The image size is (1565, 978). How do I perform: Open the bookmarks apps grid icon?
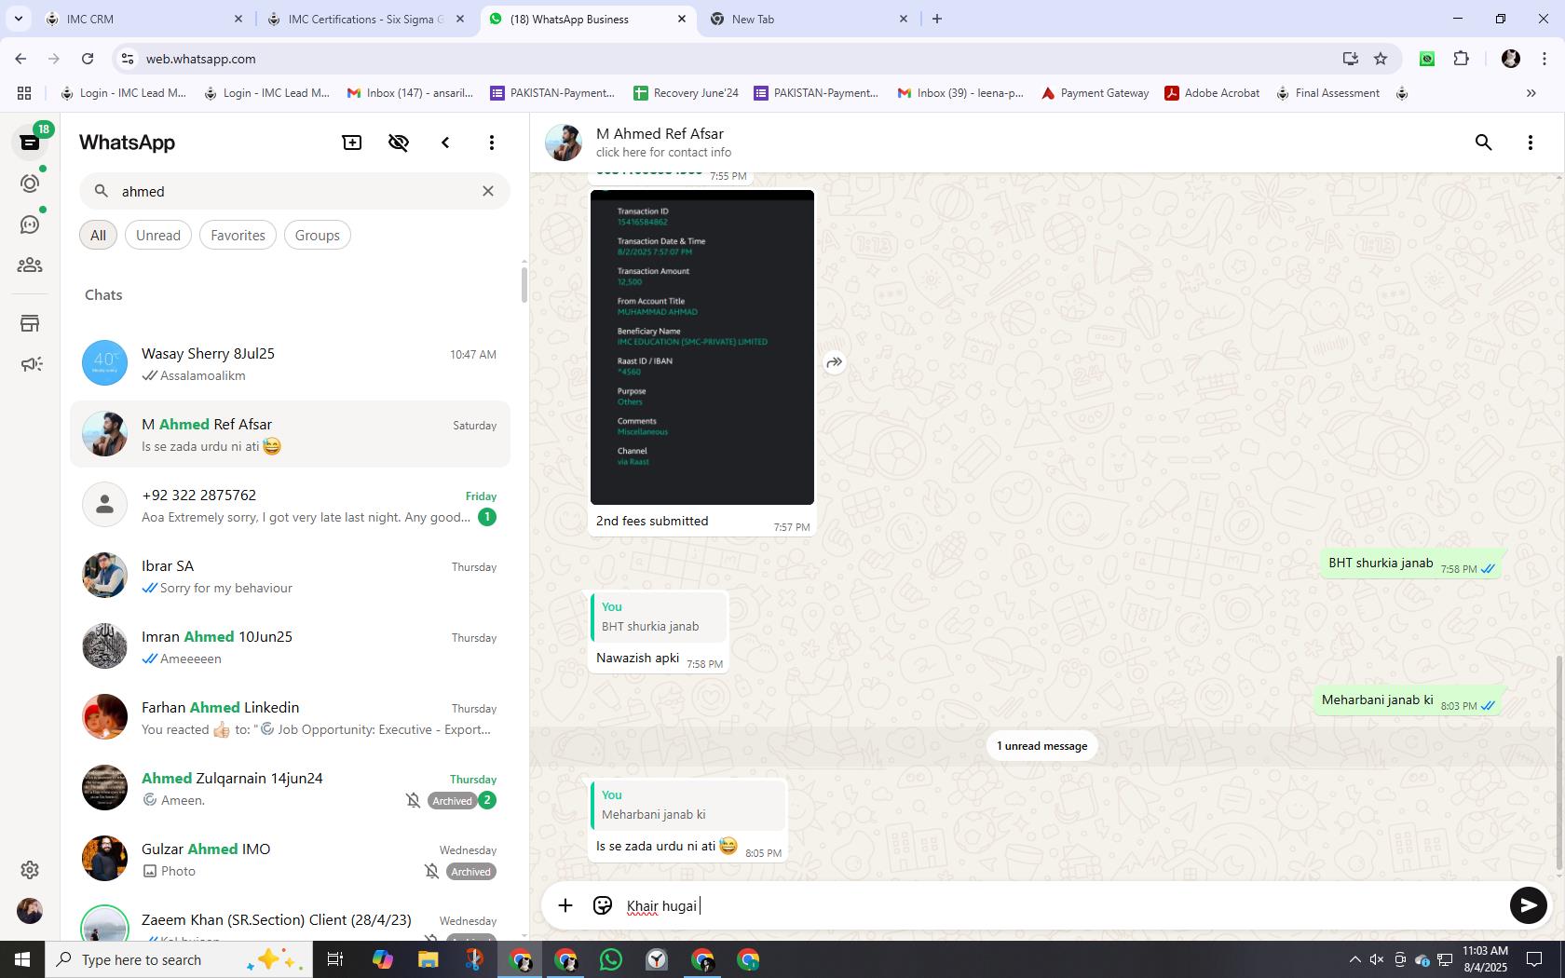(24, 93)
